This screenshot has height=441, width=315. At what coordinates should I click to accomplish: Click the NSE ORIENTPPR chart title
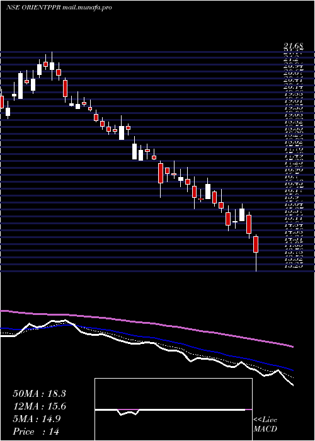[59, 8]
